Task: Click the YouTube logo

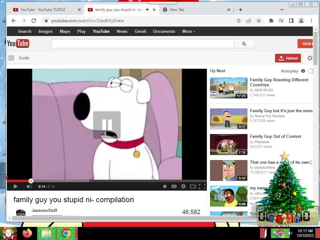Action: tap(18, 43)
